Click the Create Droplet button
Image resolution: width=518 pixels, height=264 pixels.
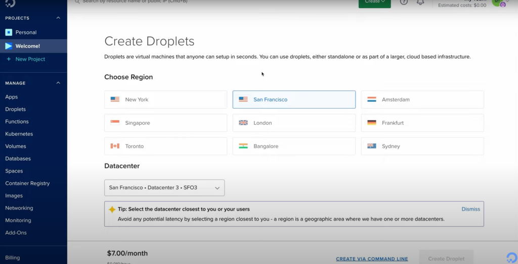click(x=446, y=258)
